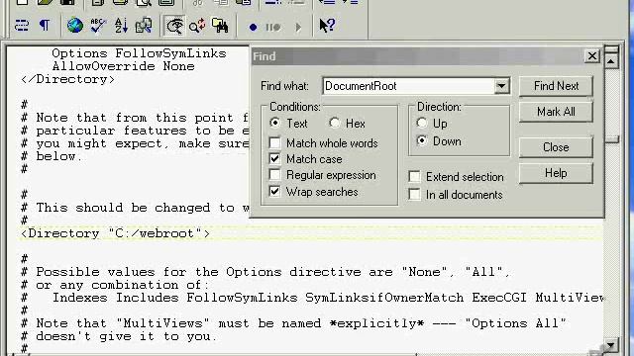This screenshot has width=634, height=356.
Task: Uncheck the Match case checkbox
Action: (275, 158)
